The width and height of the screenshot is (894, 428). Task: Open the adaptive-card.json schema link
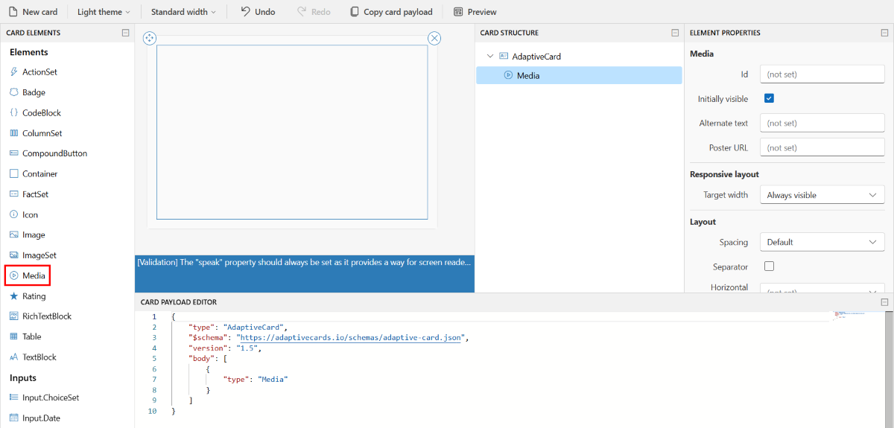click(350, 337)
